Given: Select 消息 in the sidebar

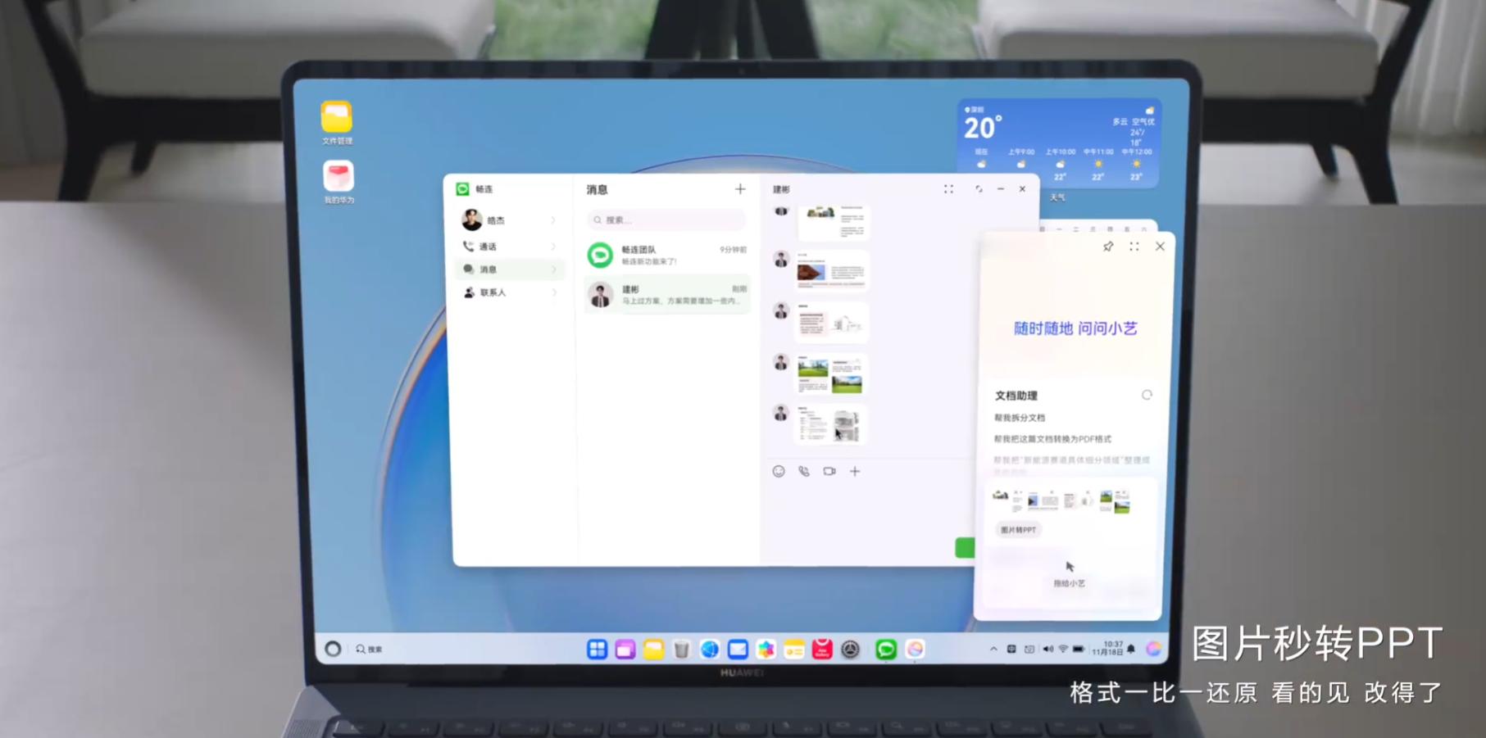Looking at the screenshot, I should [x=508, y=269].
